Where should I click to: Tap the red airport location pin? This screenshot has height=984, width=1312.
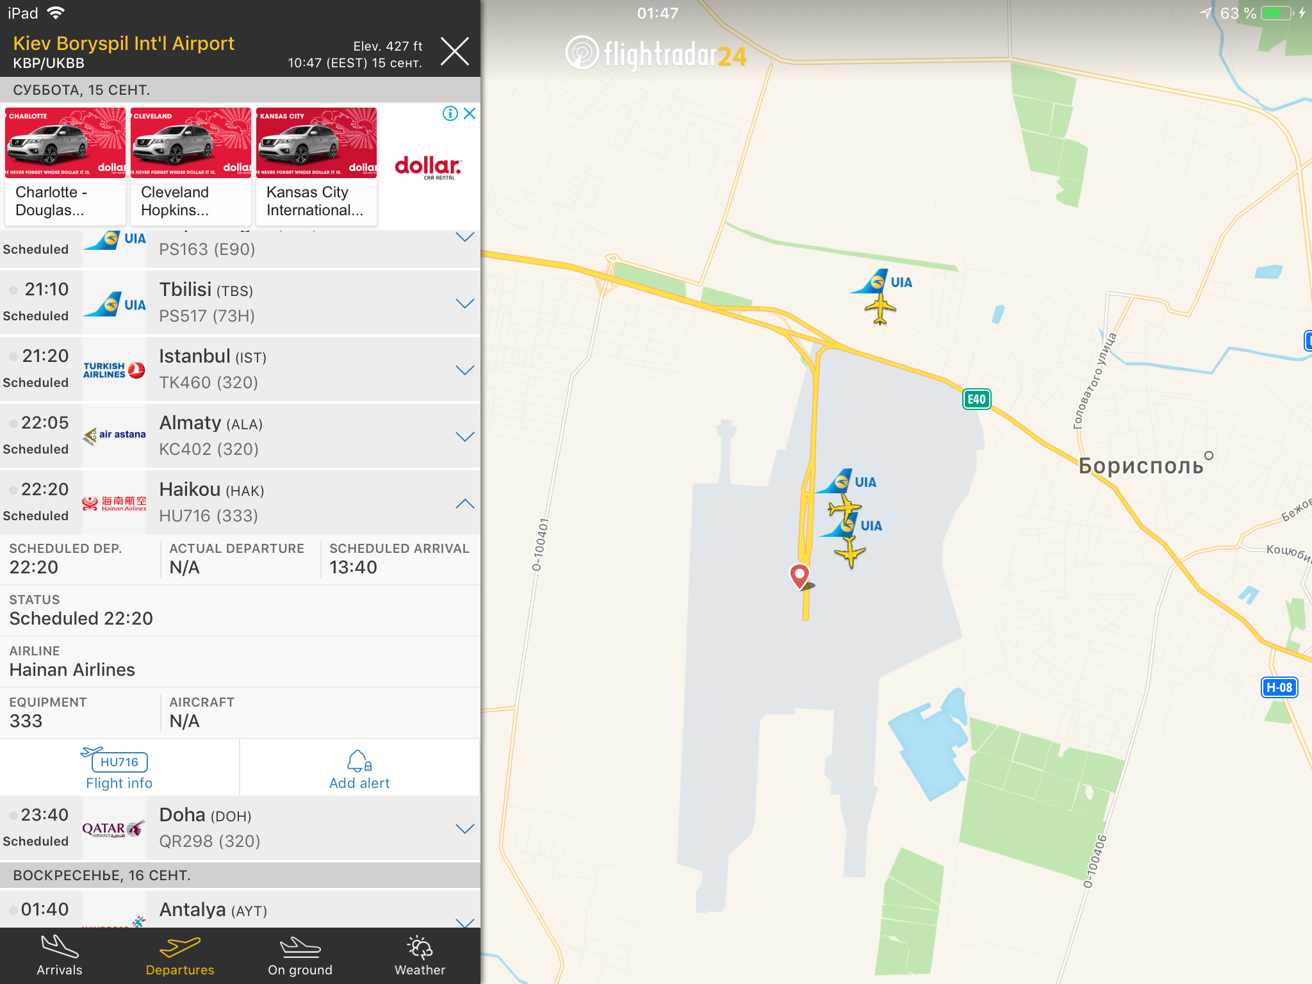[799, 575]
